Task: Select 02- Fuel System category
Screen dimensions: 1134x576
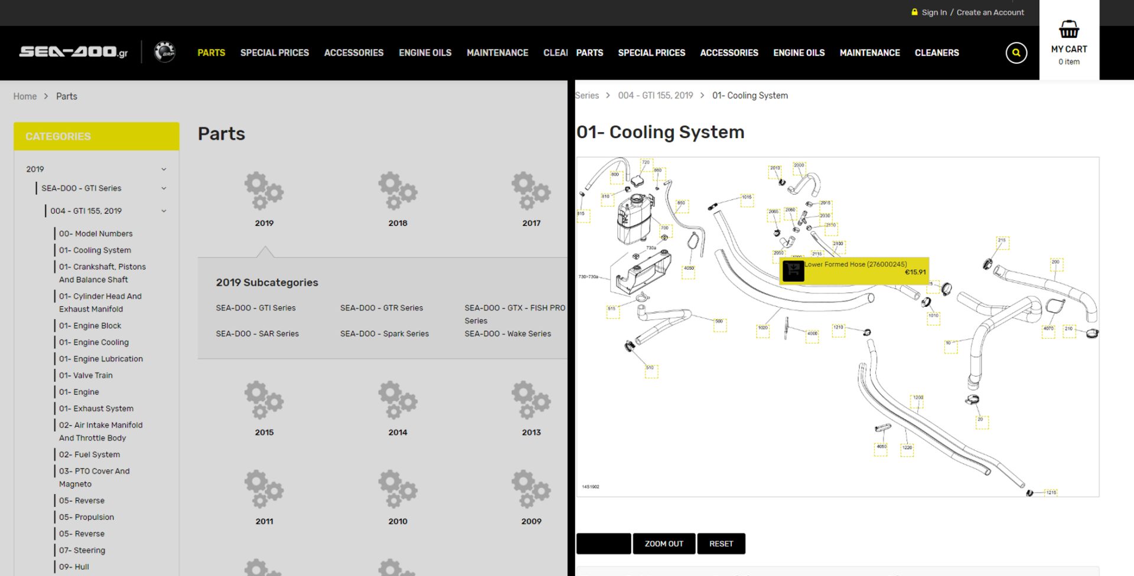Action: pos(89,454)
